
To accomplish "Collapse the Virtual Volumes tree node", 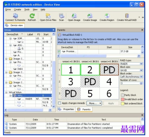I will coord(6,92).
